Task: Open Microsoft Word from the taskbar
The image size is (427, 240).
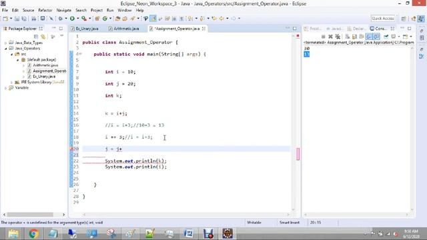Action: pyautogui.click(x=188, y=234)
